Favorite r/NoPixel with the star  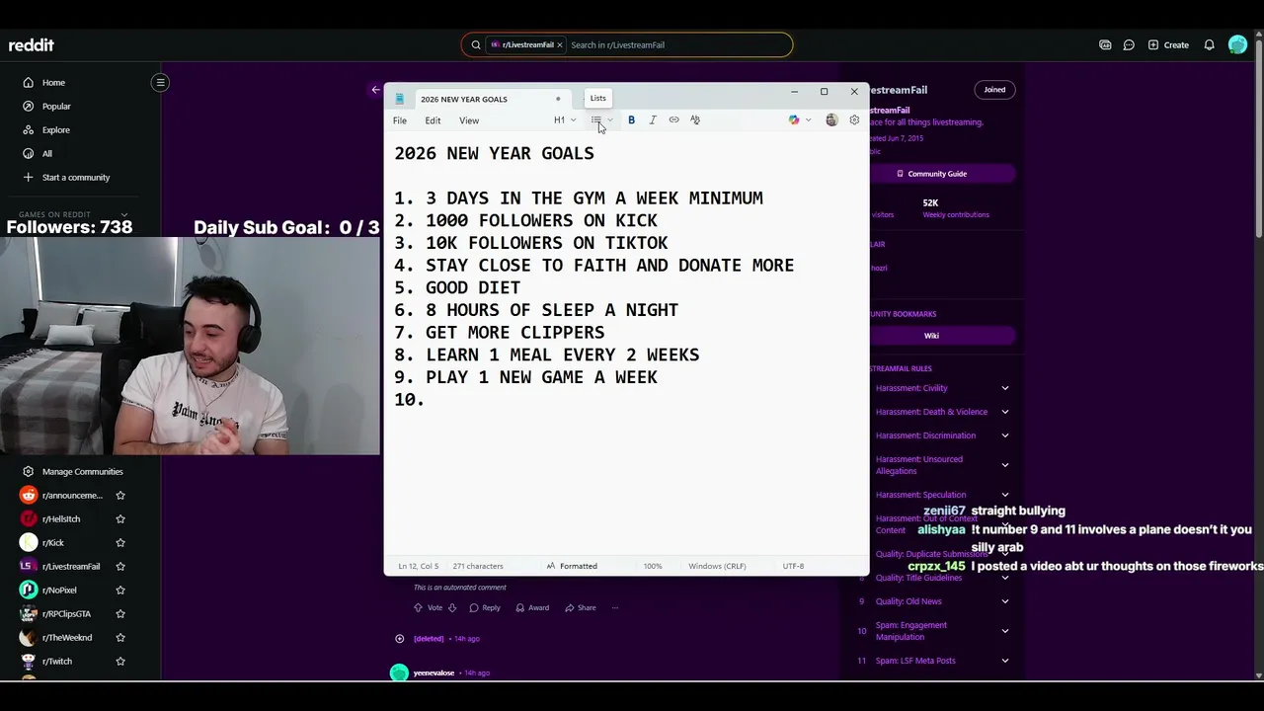pyautogui.click(x=120, y=591)
